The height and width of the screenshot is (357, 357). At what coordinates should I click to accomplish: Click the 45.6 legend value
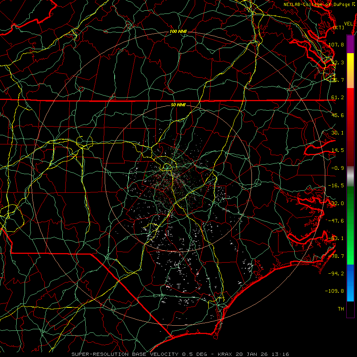click(338, 115)
